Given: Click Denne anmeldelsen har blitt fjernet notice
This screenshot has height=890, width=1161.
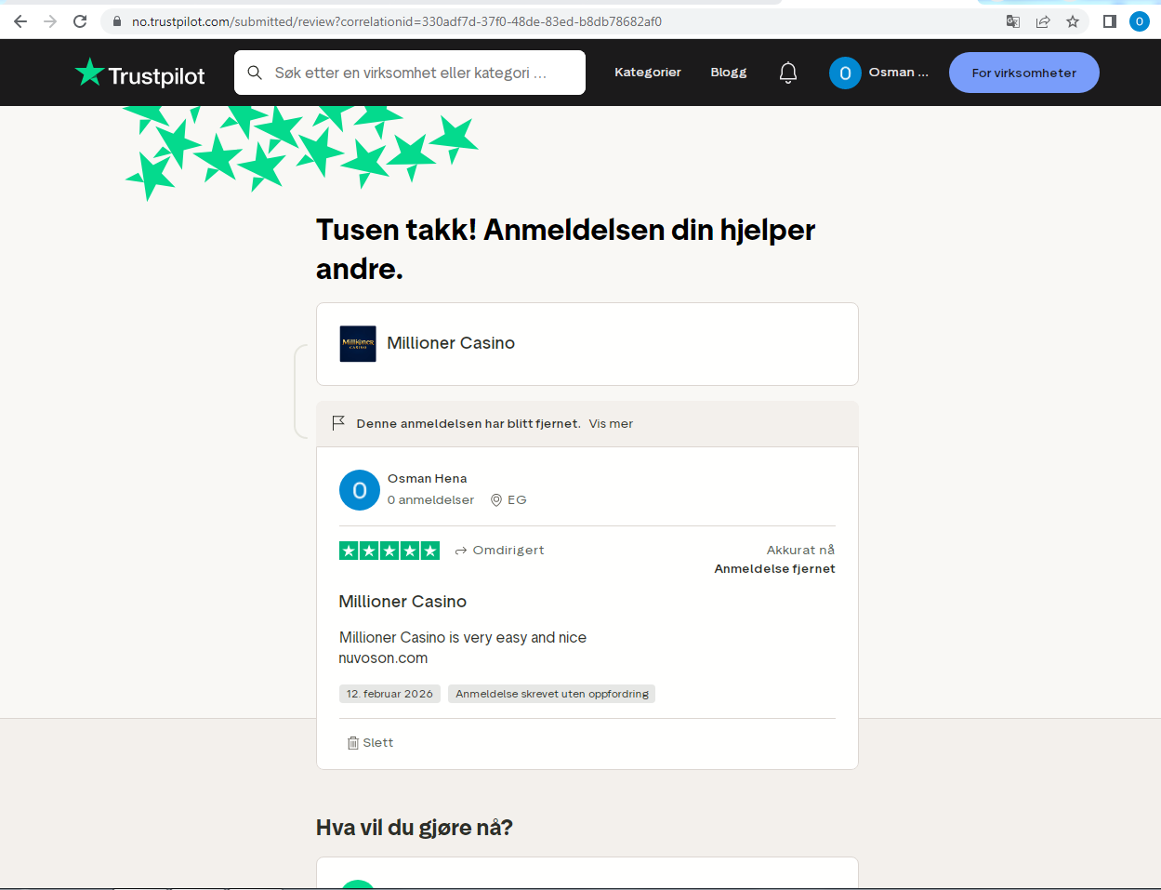Looking at the screenshot, I should click(x=468, y=424).
